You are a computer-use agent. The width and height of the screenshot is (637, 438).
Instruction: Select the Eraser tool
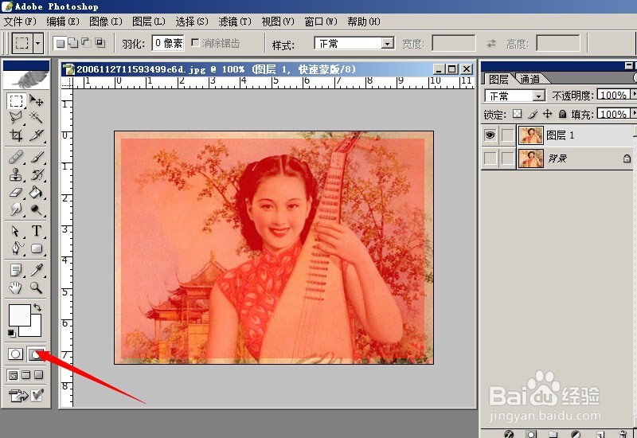click(16, 192)
